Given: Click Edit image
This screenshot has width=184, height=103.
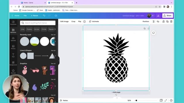Looking at the screenshot, I should 64,21.
